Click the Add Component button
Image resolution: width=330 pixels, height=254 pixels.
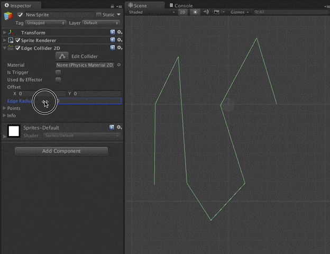61,151
